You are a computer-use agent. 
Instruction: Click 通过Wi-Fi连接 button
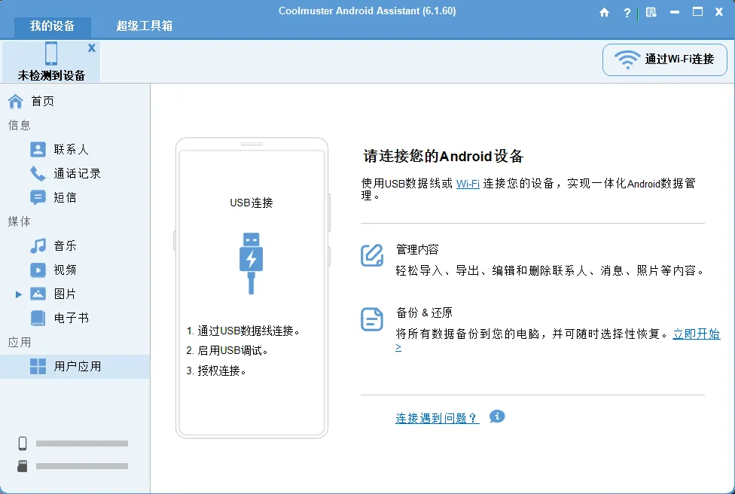coord(665,59)
